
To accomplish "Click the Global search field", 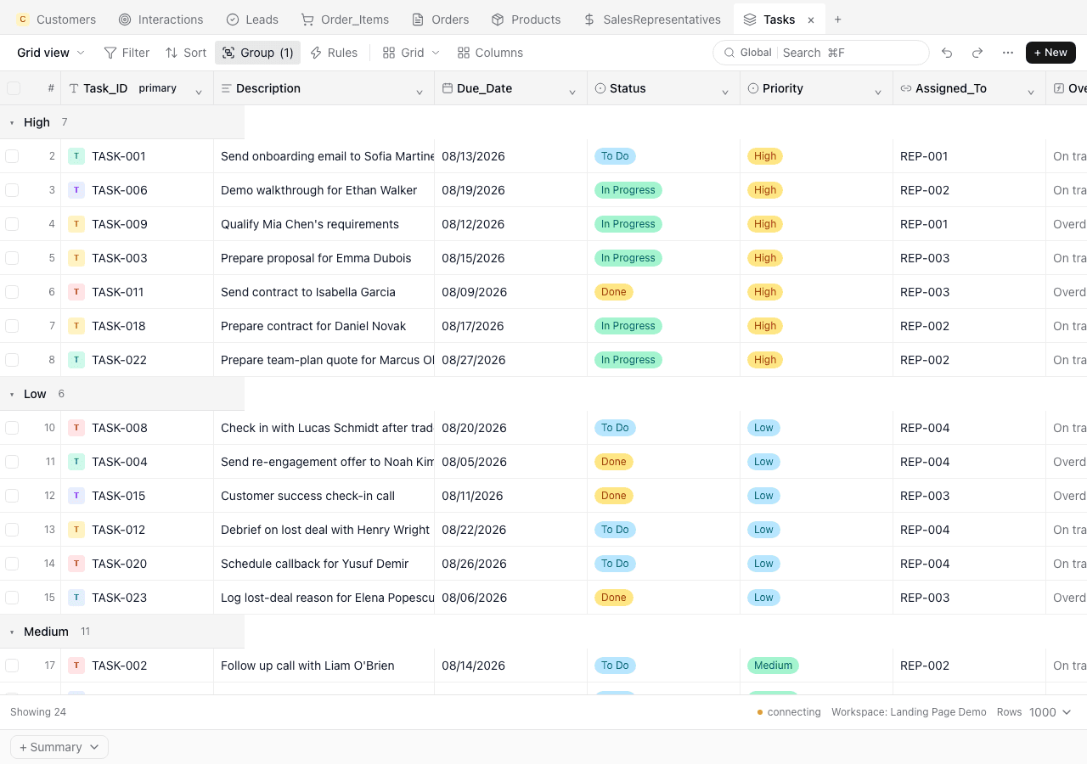I will pyautogui.click(x=820, y=53).
